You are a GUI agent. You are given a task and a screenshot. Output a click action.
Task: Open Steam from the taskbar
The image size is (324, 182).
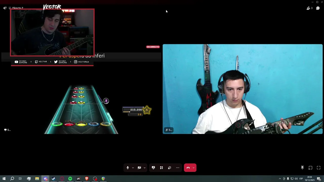tap(53, 179)
